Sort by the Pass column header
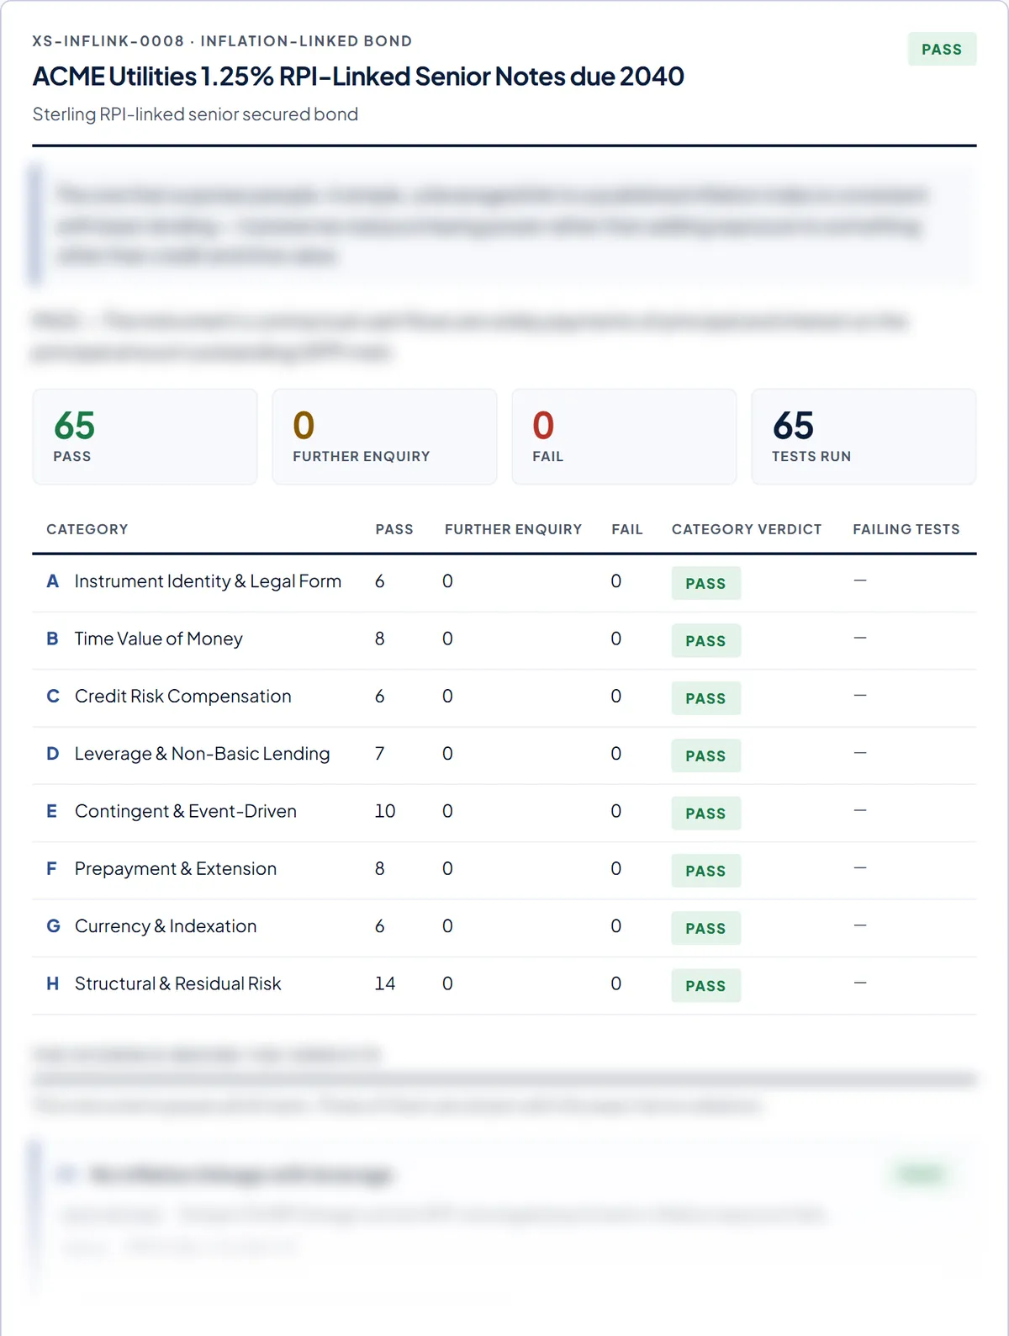 394,529
